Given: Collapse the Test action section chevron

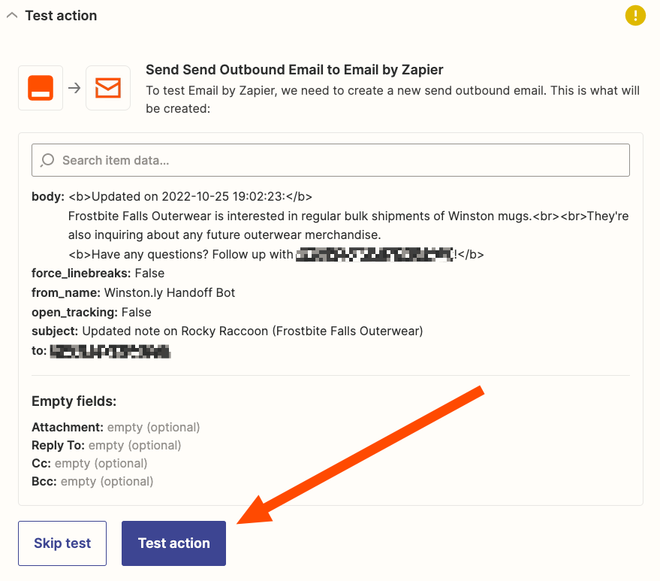Looking at the screenshot, I should pyautogui.click(x=12, y=16).
